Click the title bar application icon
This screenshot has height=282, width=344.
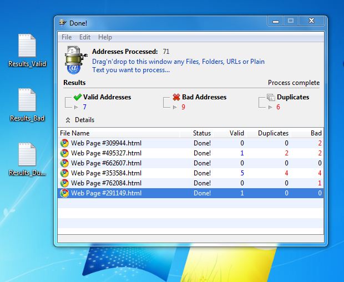[x=63, y=23]
